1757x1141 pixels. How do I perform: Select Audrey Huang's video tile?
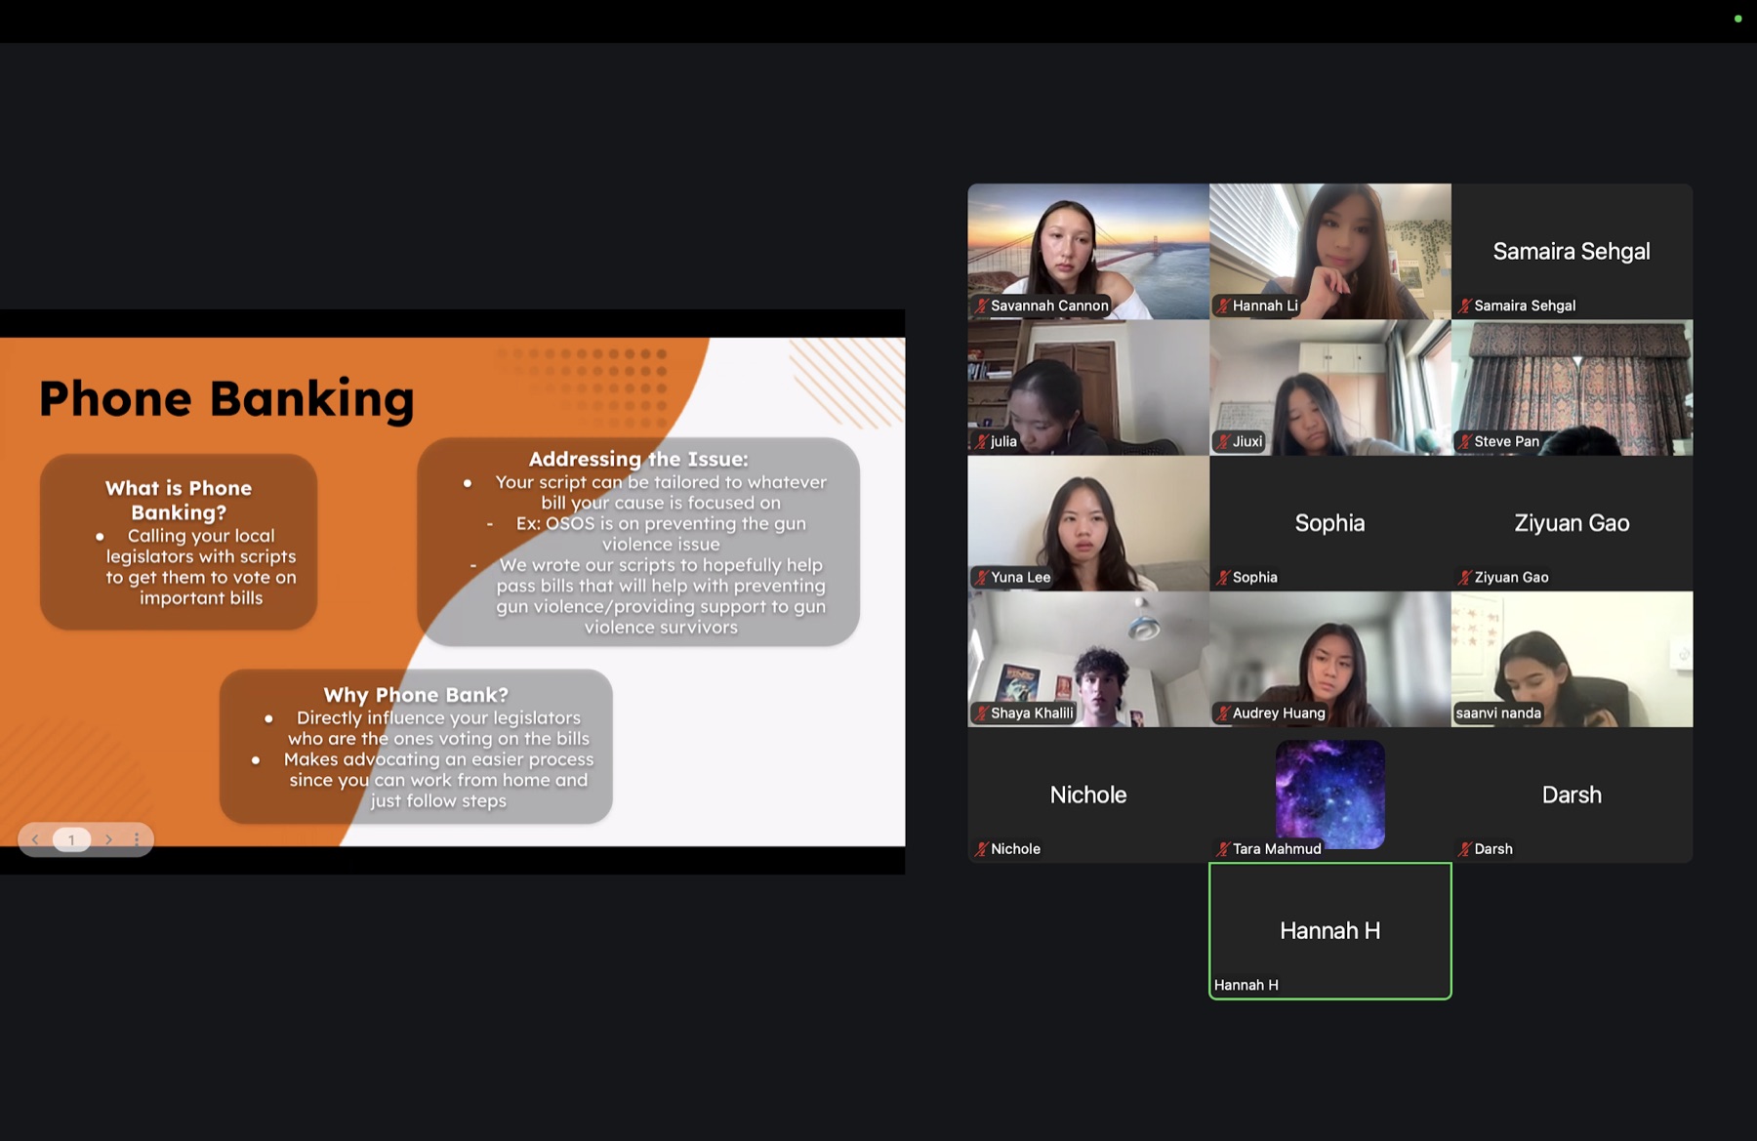[x=1330, y=659]
